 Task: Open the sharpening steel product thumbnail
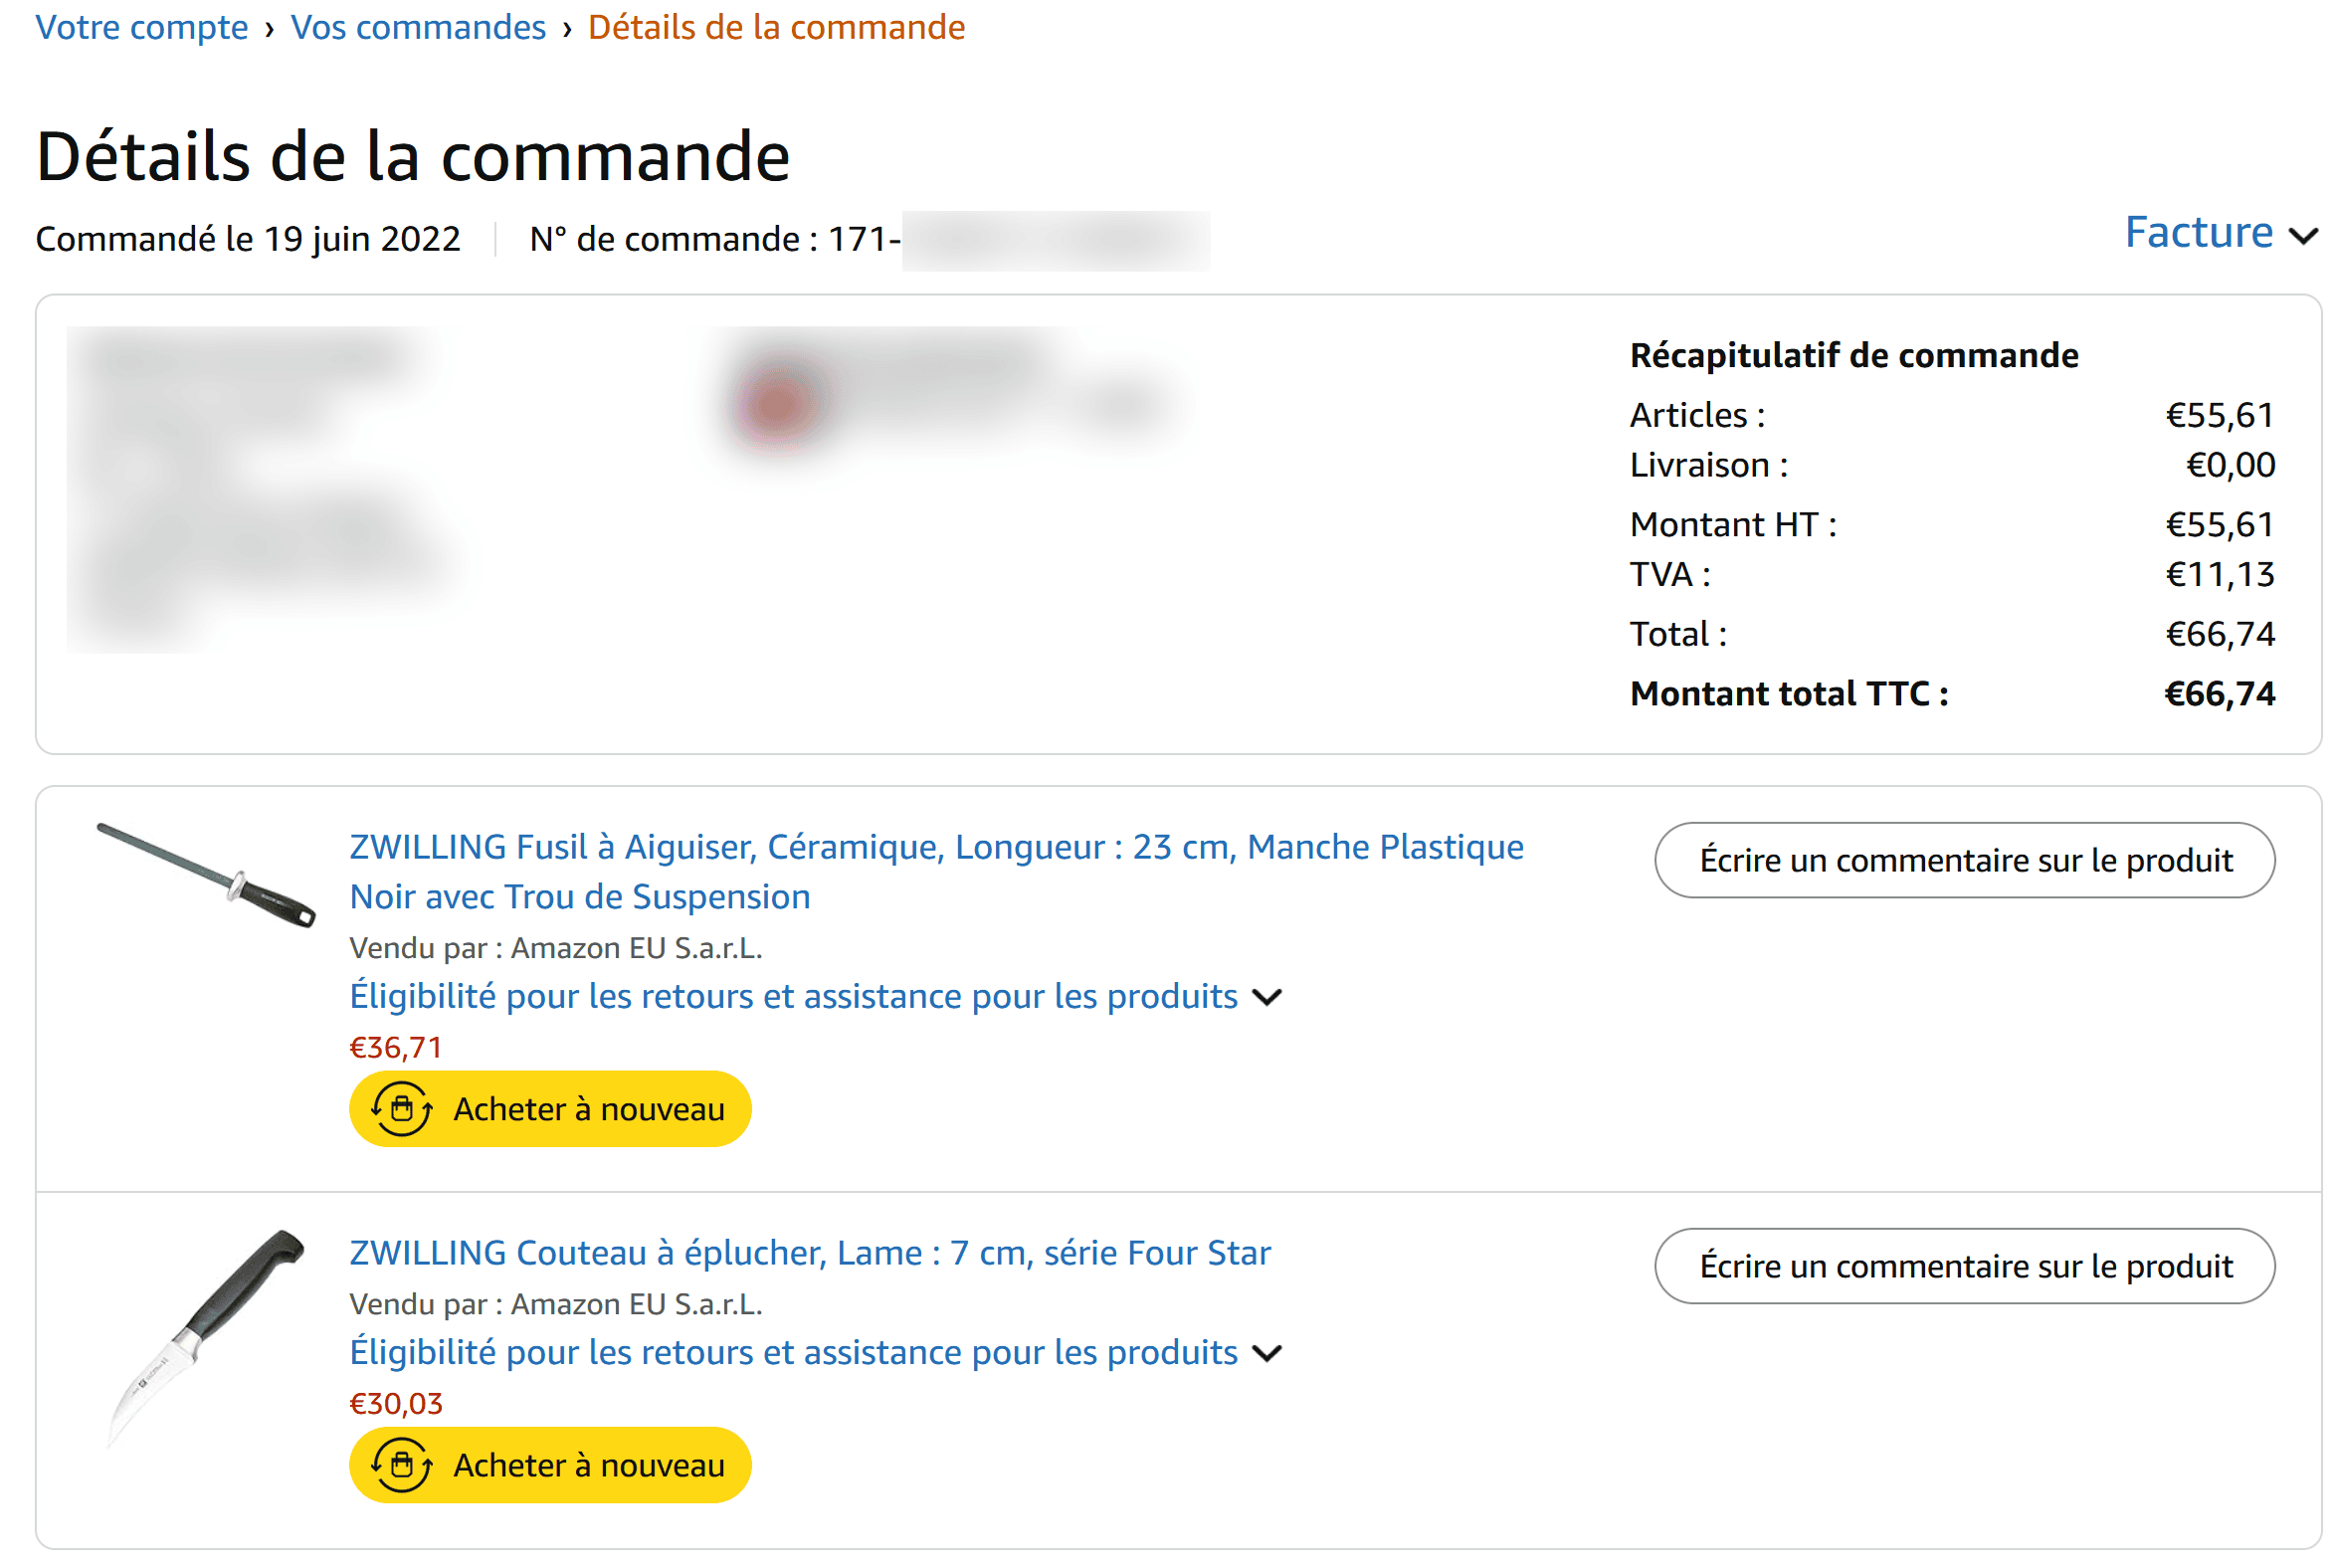pos(206,875)
